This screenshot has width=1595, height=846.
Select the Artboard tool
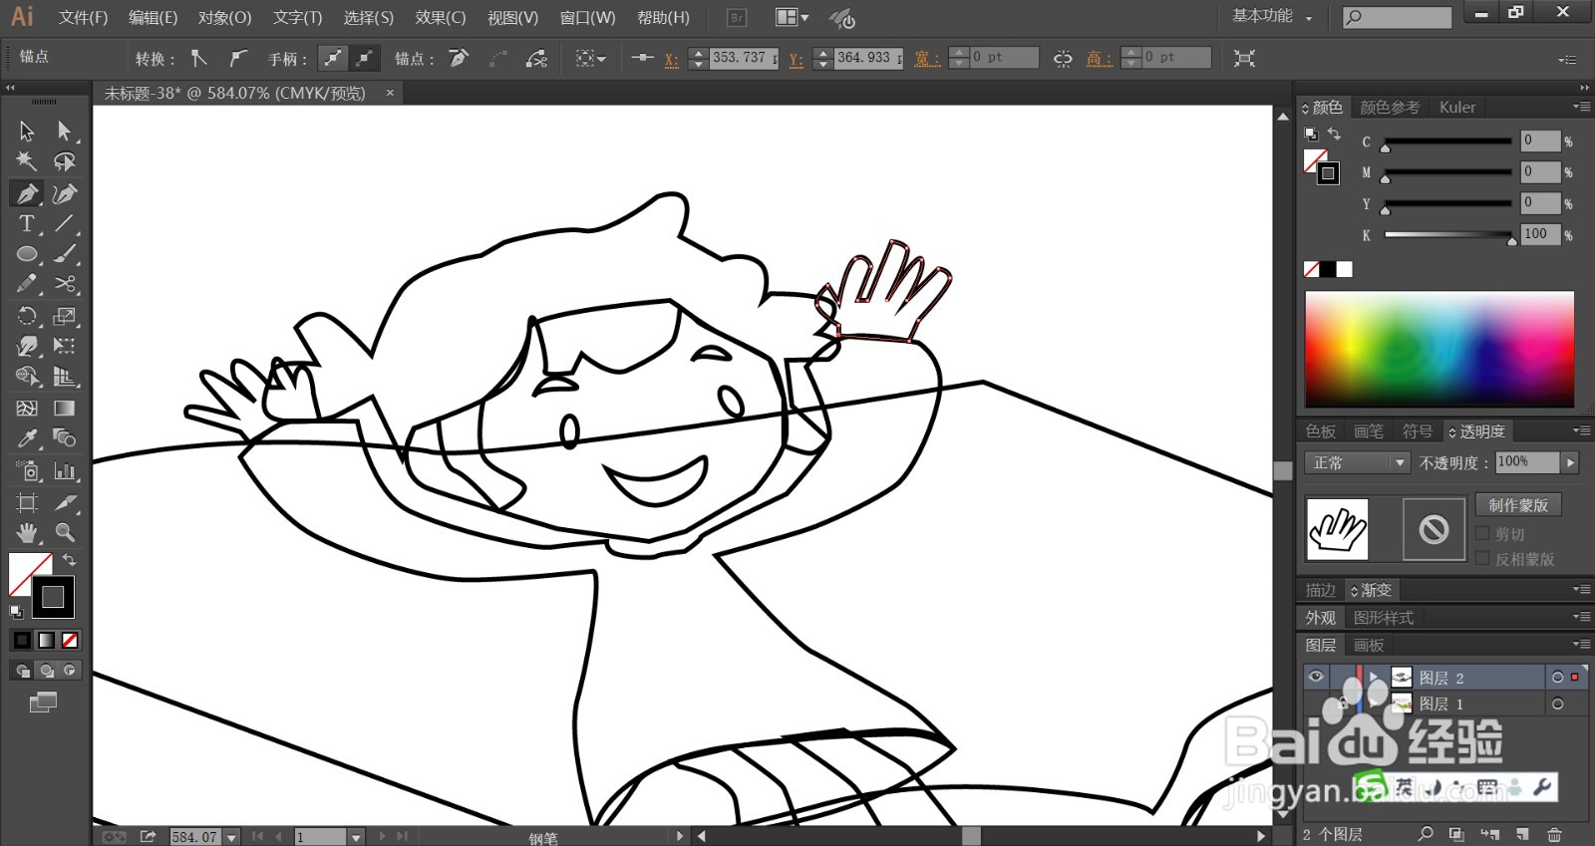(27, 502)
